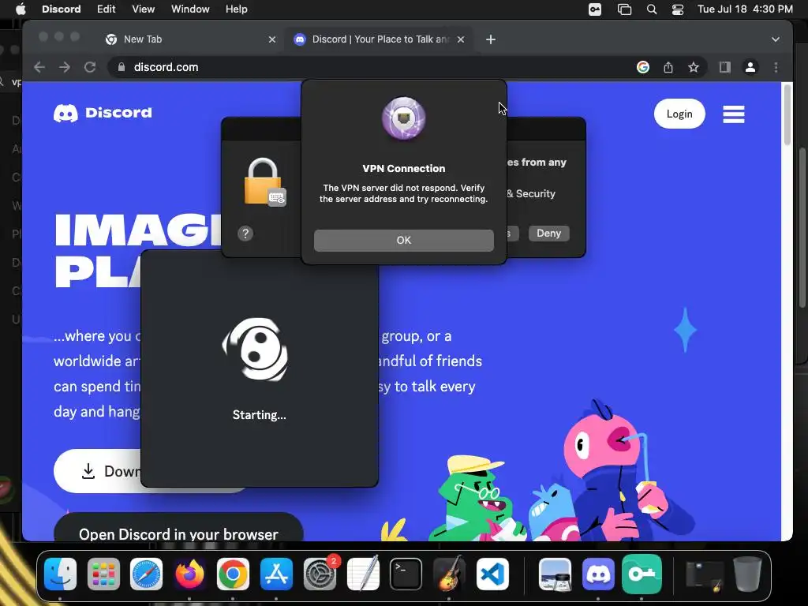Open the help question mark button
Image resolution: width=808 pixels, height=606 pixels.
[245, 234]
